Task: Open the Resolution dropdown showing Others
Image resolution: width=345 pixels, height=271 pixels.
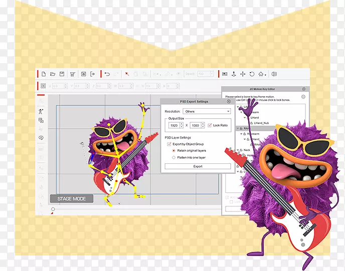Action: [x=207, y=111]
